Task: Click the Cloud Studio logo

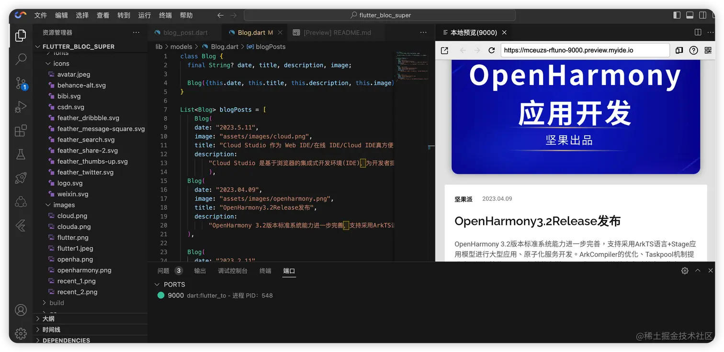Action: [x=21, y=15]
